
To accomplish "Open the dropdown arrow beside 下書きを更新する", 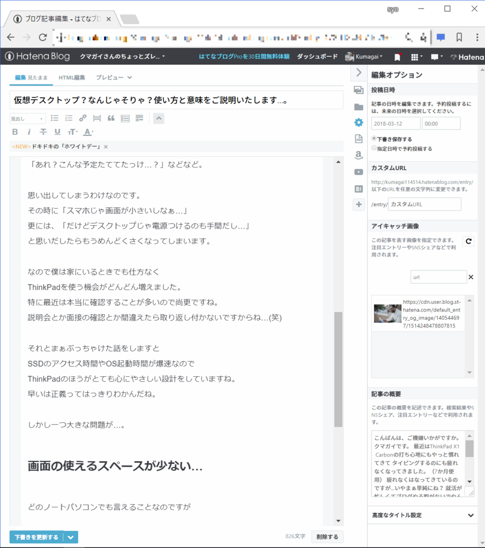I will click(71, 537).
